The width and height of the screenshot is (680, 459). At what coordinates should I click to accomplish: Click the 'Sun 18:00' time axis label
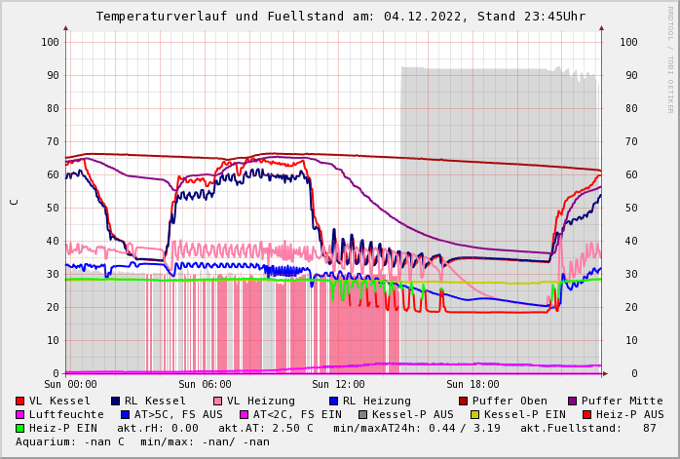pyautogui.click(x=472, y=384)
